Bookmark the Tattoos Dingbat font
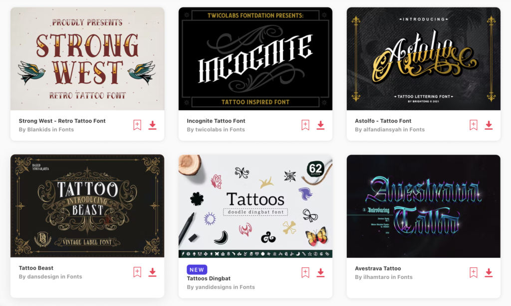 tap(305, 273)
